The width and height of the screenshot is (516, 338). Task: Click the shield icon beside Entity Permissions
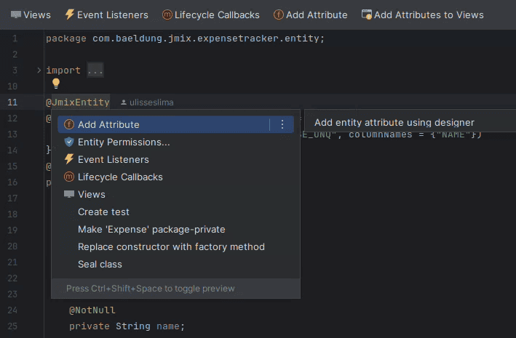pyautogui.click(x=69, y=142)
